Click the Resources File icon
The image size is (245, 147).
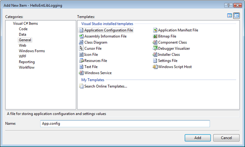81,60
